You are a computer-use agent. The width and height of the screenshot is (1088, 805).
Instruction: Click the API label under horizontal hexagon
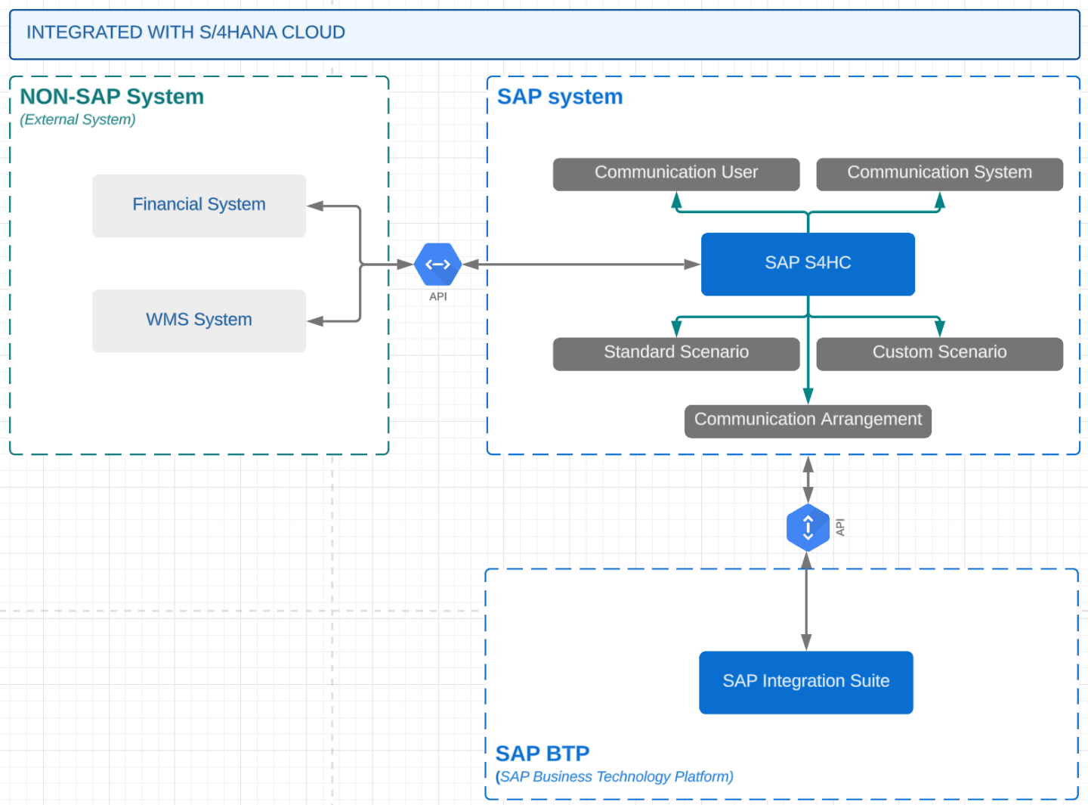[x=438, y=296]
